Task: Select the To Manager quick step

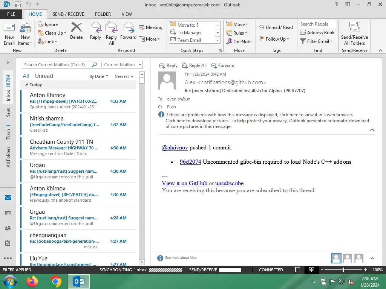Action: pyautogui.click(x=192, y=32)
